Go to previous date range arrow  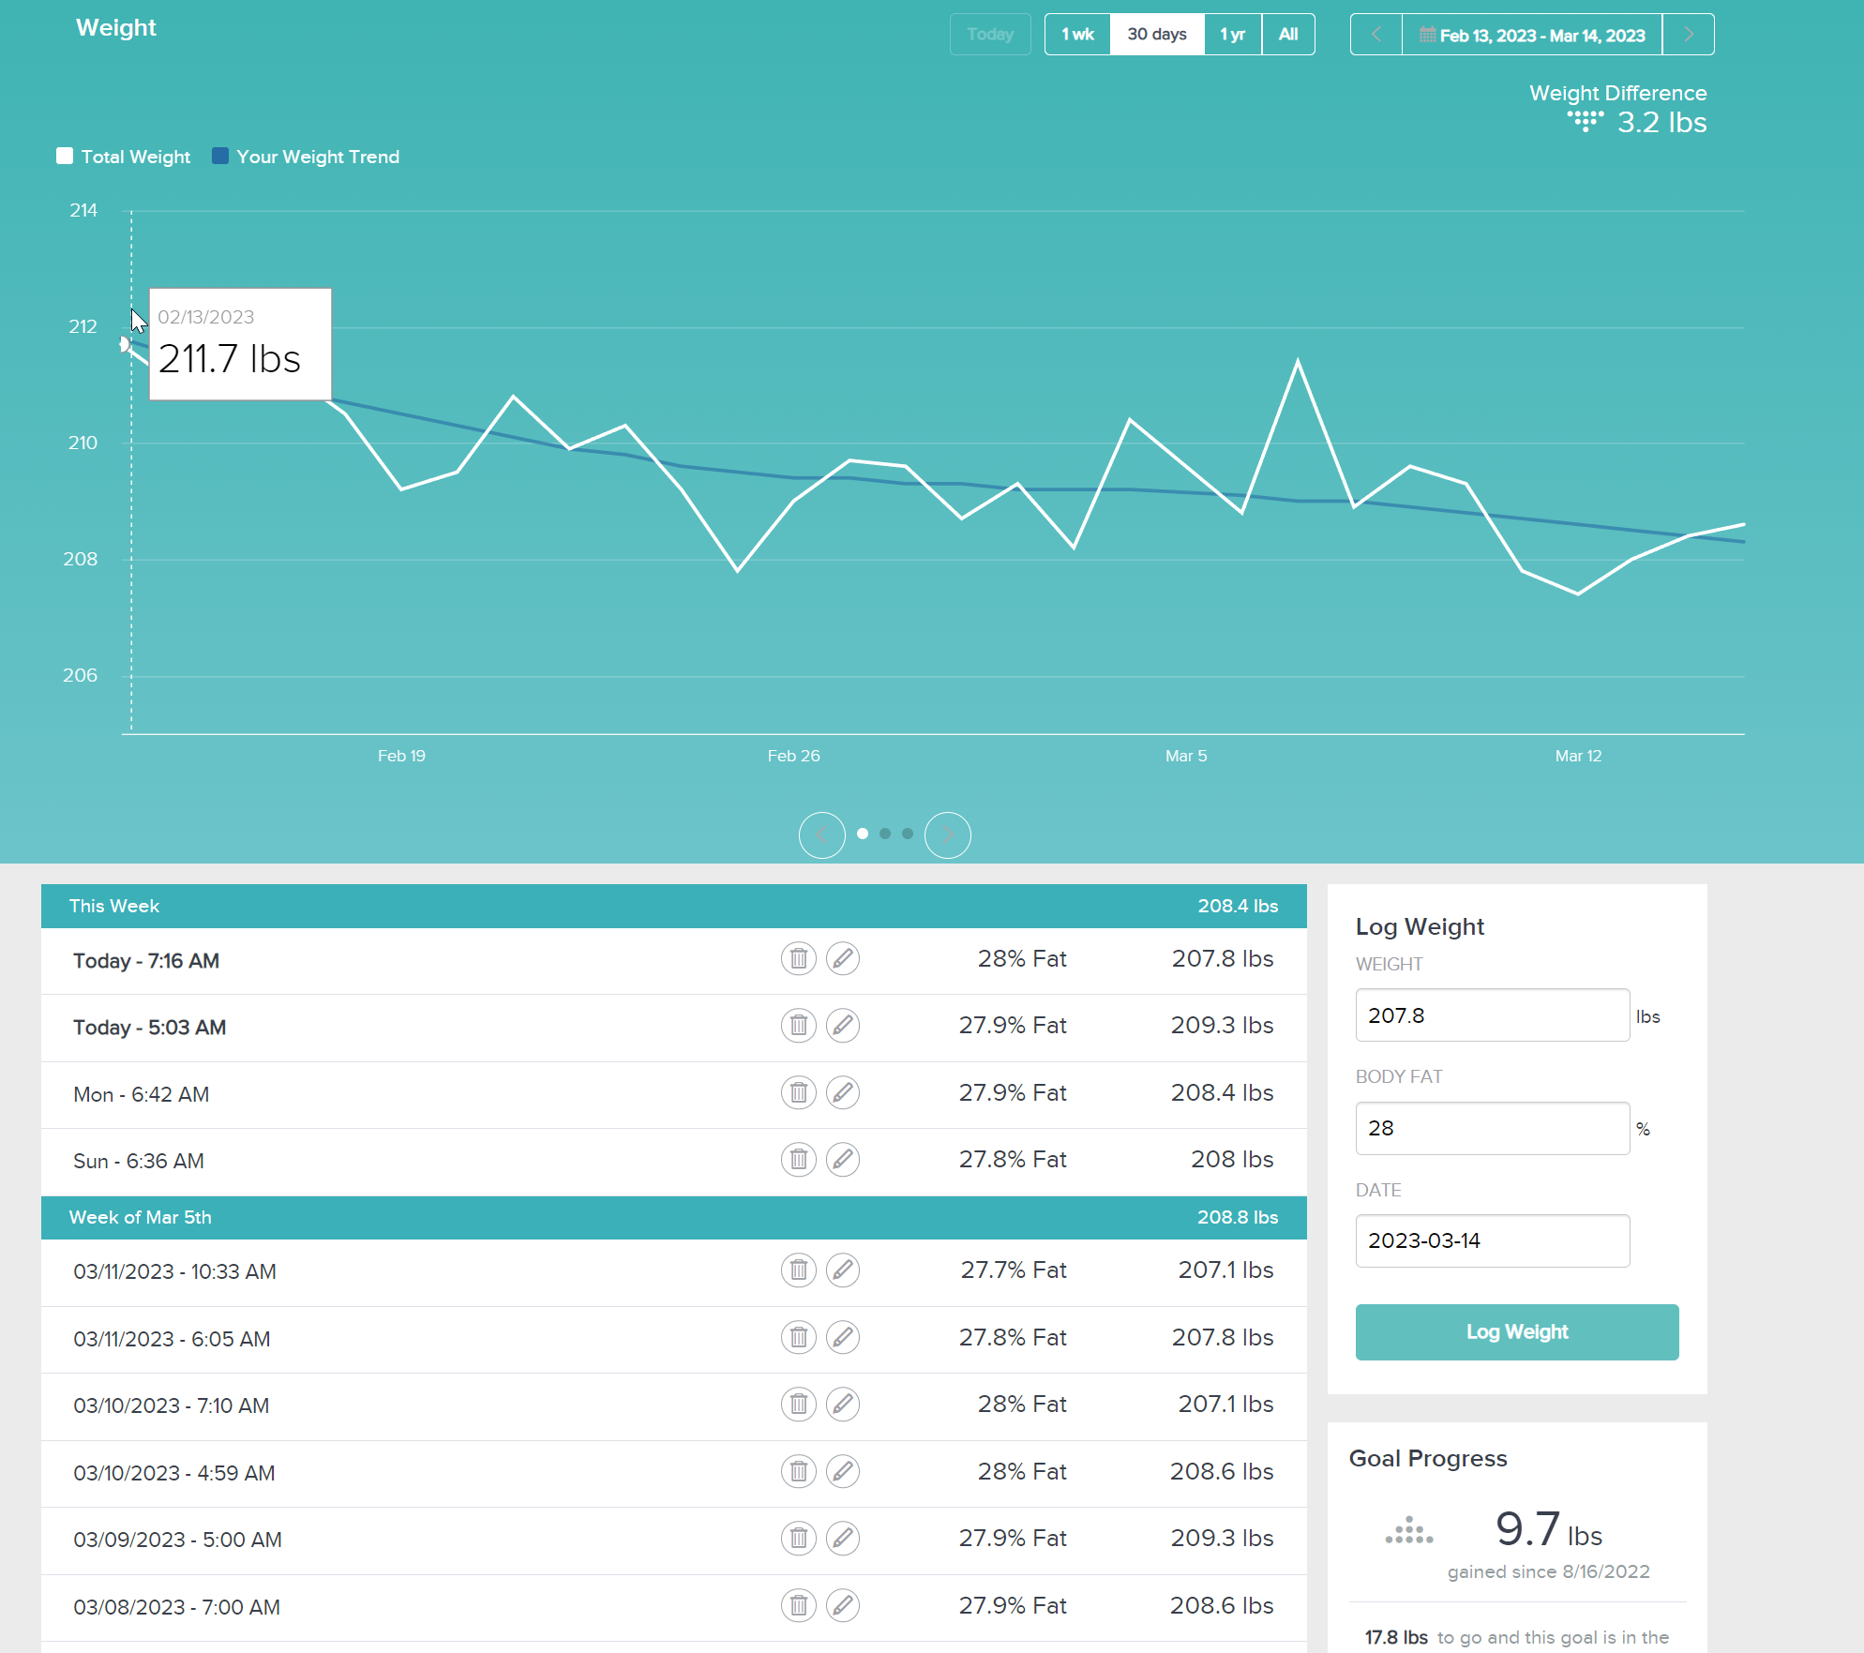pos(1375,35)
